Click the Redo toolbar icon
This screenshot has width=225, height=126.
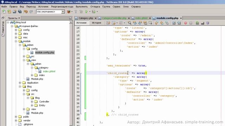click(x=31, y=12)
